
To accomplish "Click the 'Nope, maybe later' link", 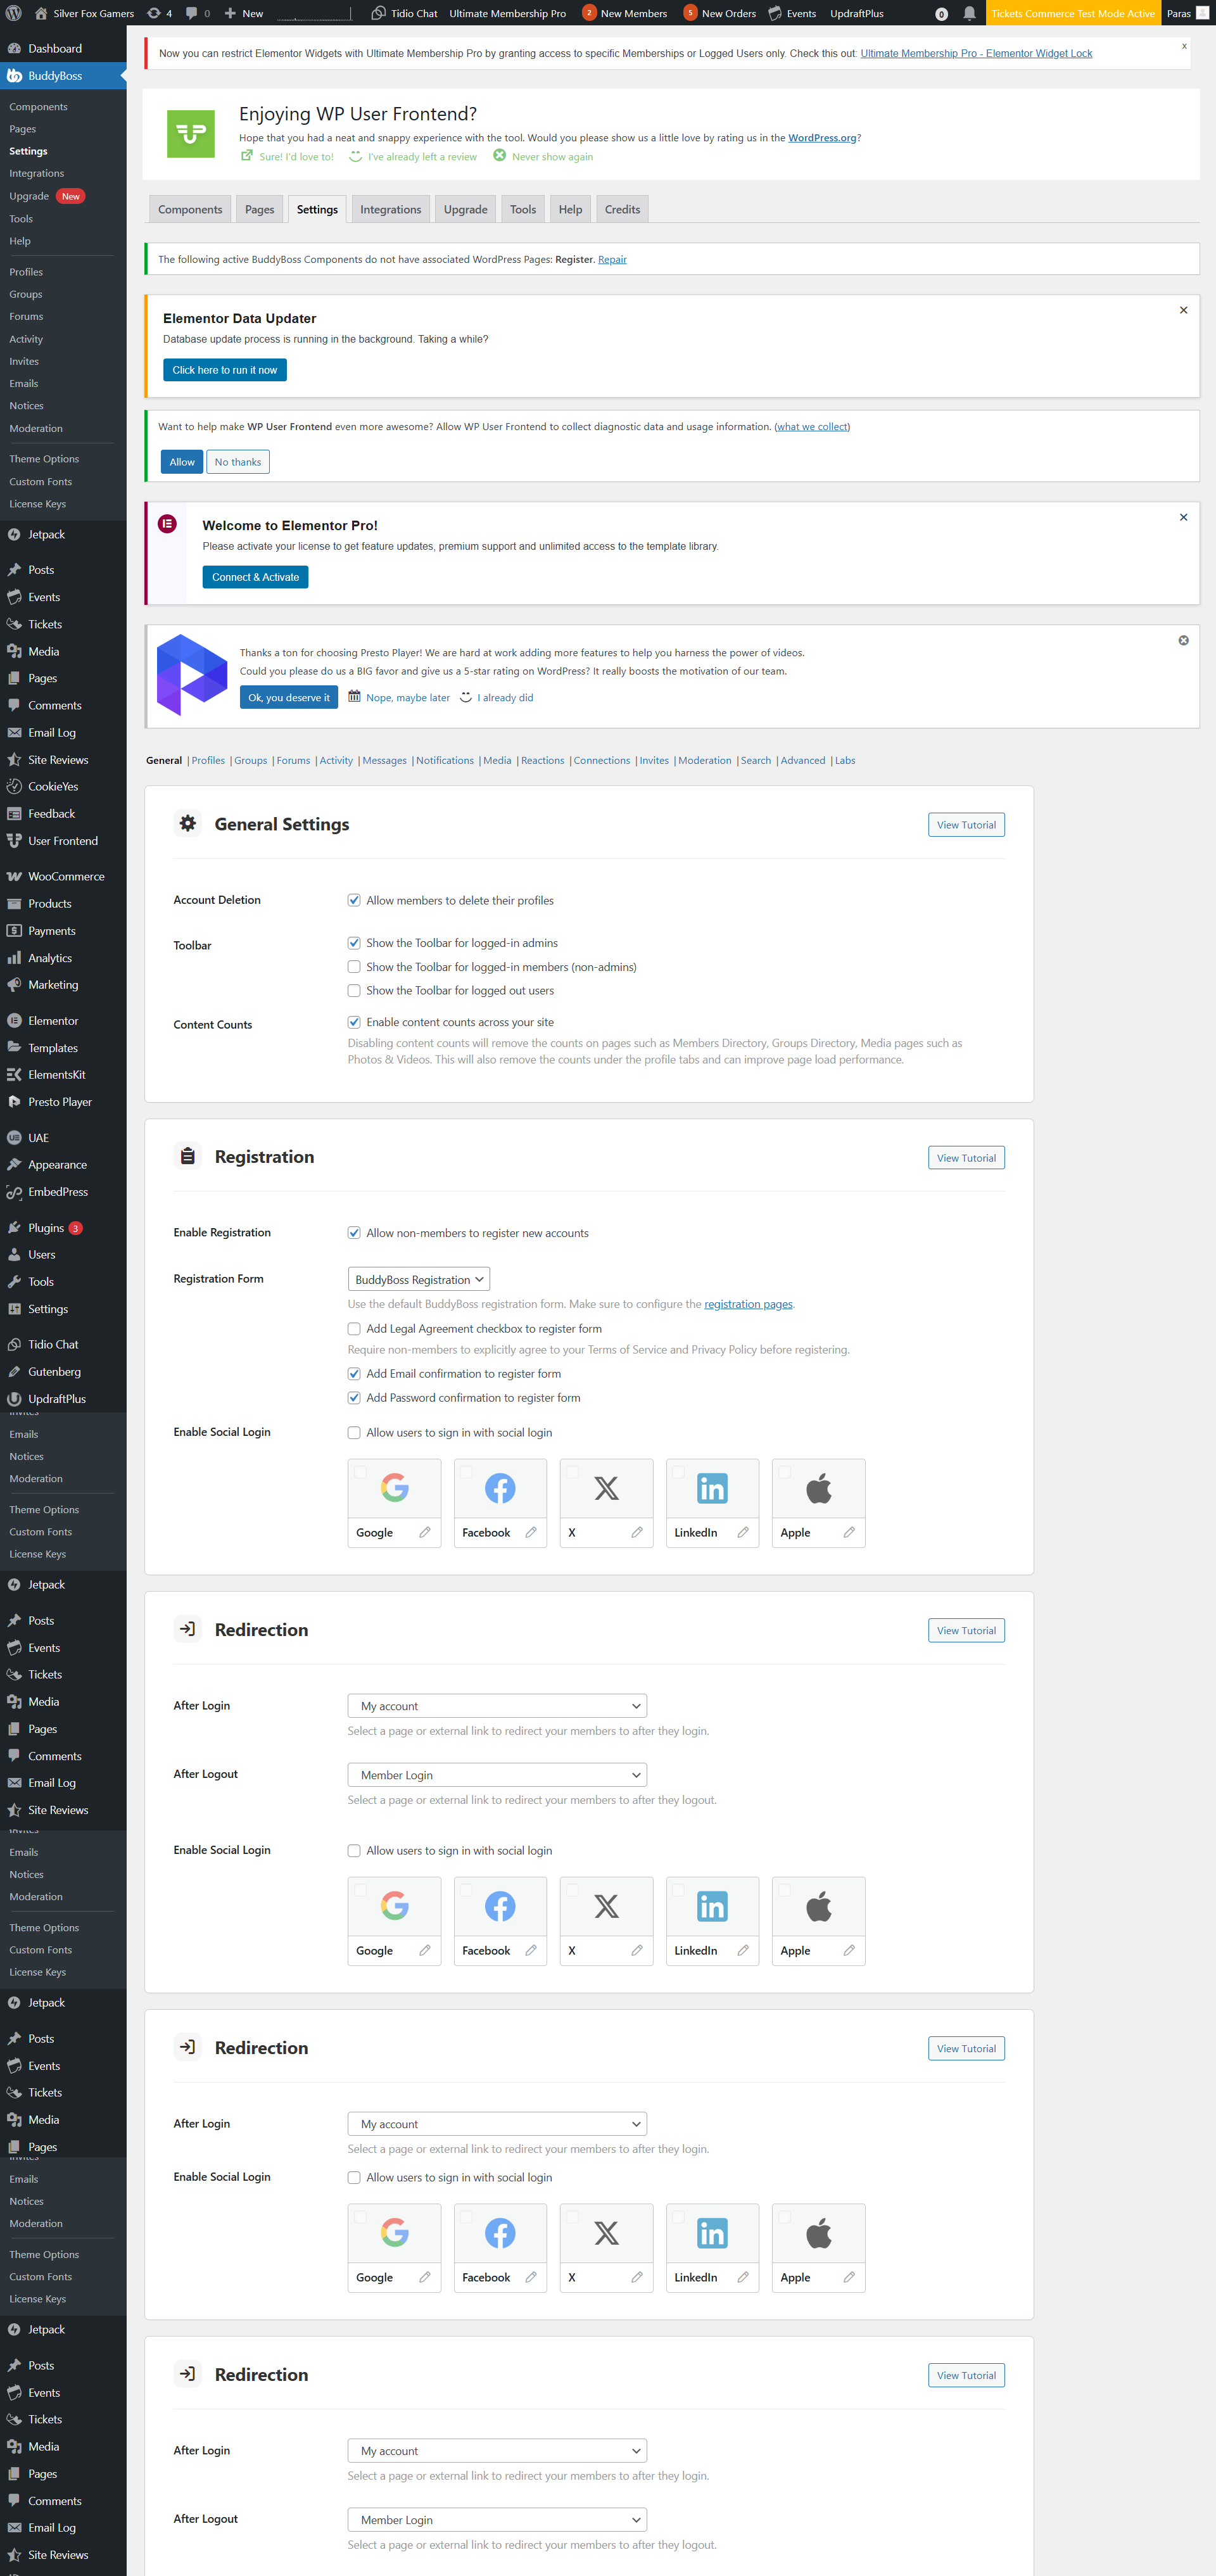I will (x=408, y=697).
